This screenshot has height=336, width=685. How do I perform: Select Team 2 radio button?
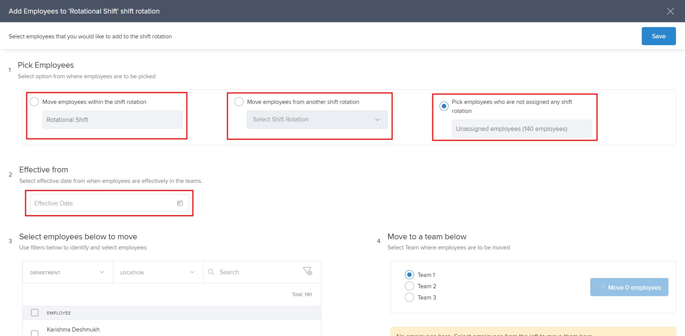[409, 286]
